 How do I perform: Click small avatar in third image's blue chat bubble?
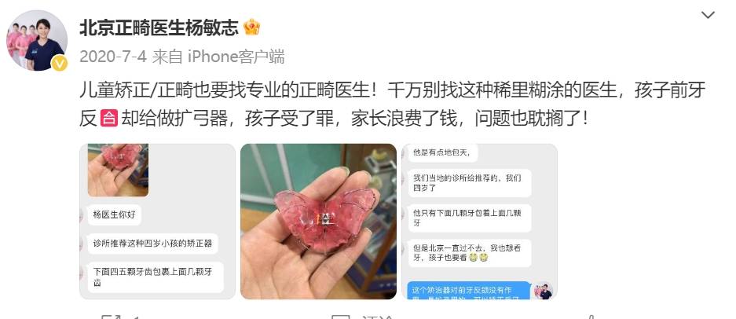tap(544, 291)
